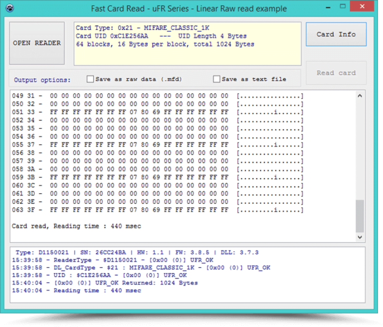Click hex row 059 3B sector trailer
The width and height of the screenshot is (383, 327).
click(x=158, y=177)
